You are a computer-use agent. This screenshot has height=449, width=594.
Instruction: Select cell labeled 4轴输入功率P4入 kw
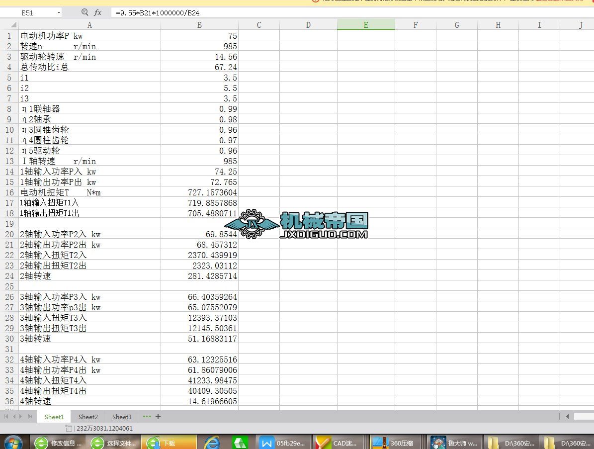(x=90, y=359)
